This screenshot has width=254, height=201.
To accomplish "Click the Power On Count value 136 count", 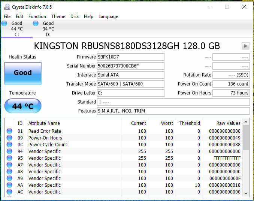I will tap(231, 84).
